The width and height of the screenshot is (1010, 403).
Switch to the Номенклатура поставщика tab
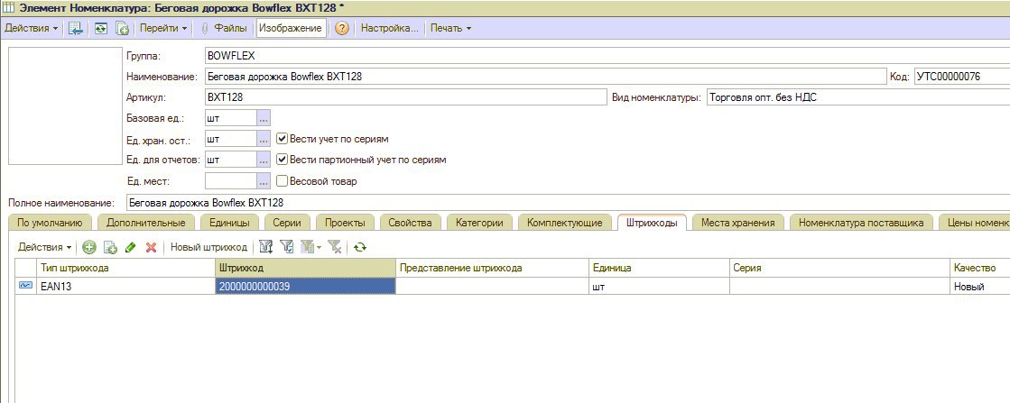tap(861, 223)
